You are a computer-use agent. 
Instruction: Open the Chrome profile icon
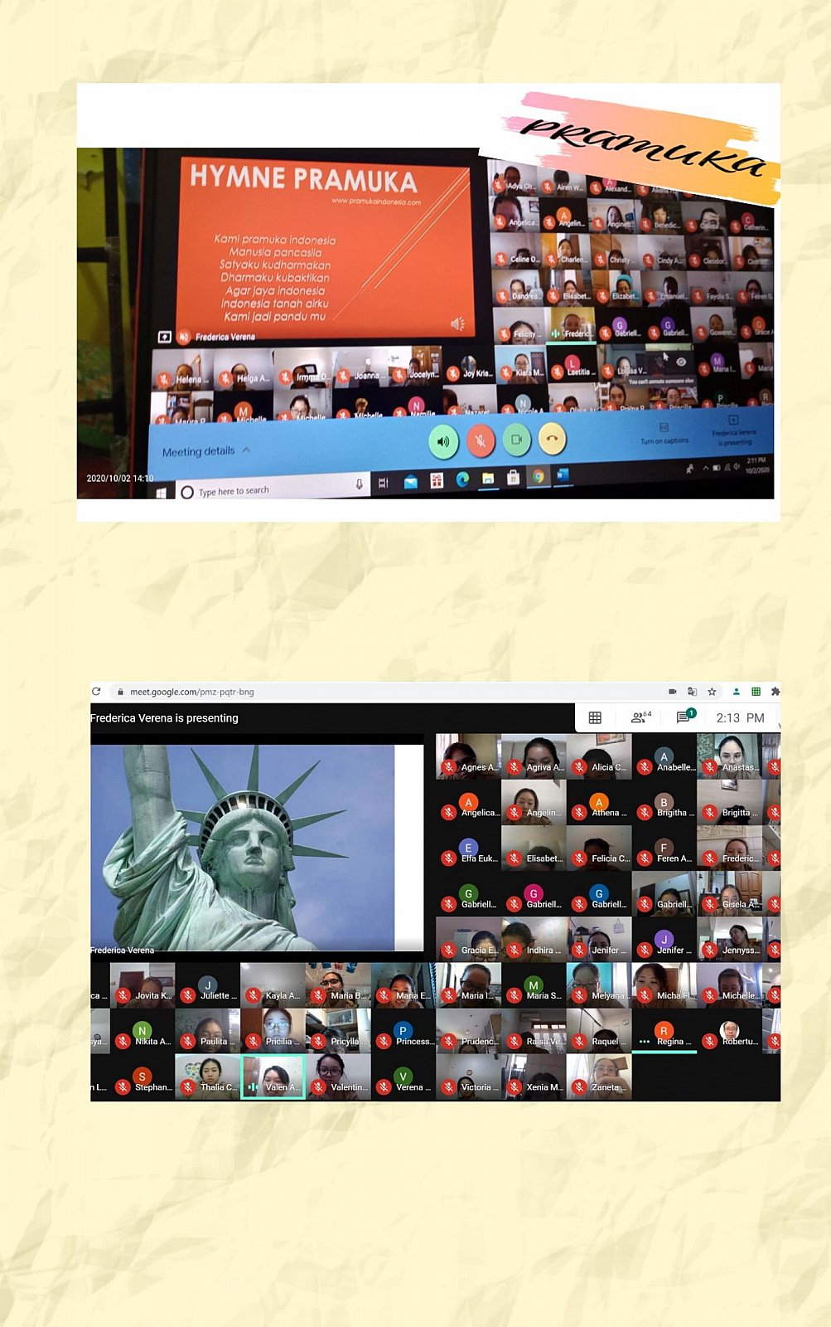pyautogui.click(x=736, y=692)
